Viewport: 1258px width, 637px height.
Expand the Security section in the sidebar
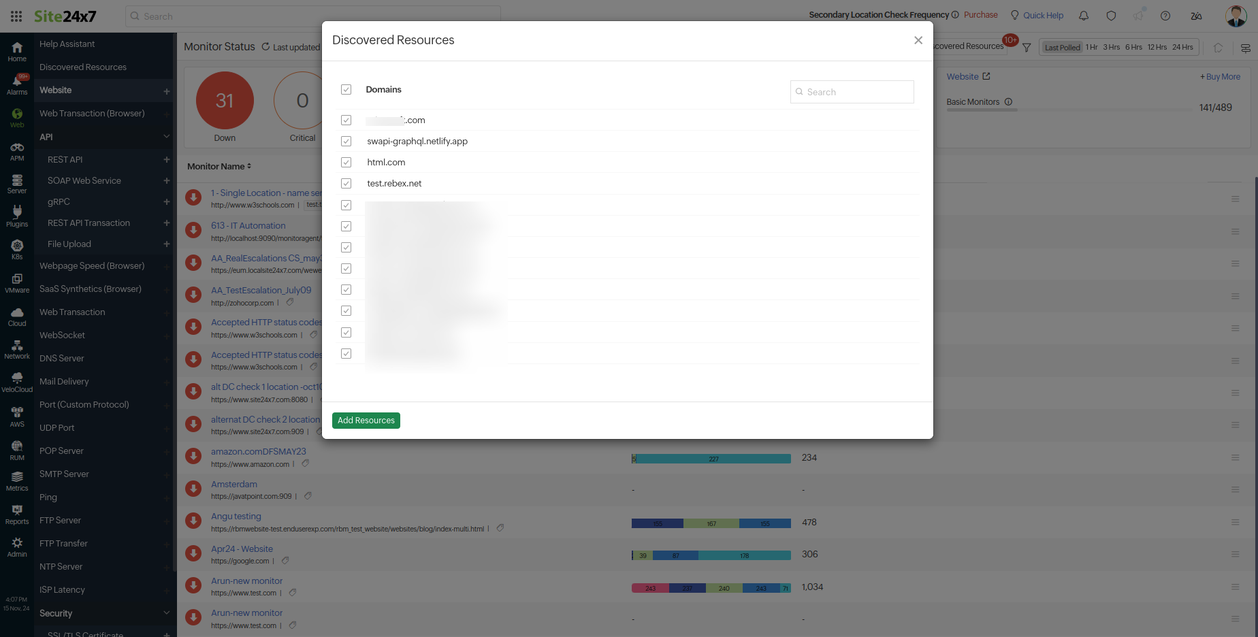[165, 613]
